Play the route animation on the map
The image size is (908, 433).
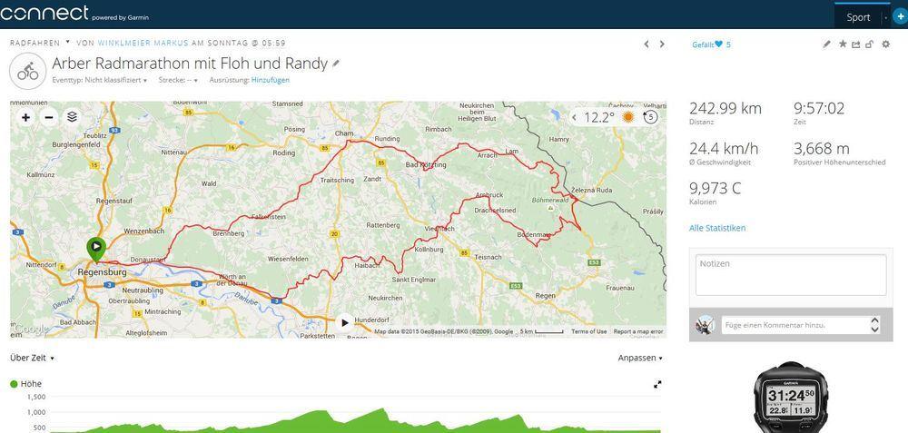coord(344,321)
